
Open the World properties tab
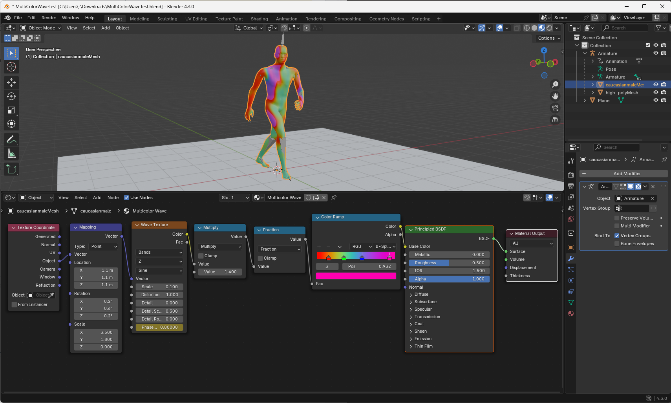click(x=571, y=219)
